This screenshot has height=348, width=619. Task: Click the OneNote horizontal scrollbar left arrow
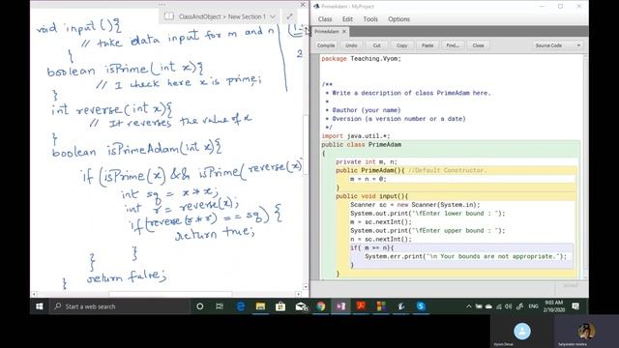pos(34,294)
